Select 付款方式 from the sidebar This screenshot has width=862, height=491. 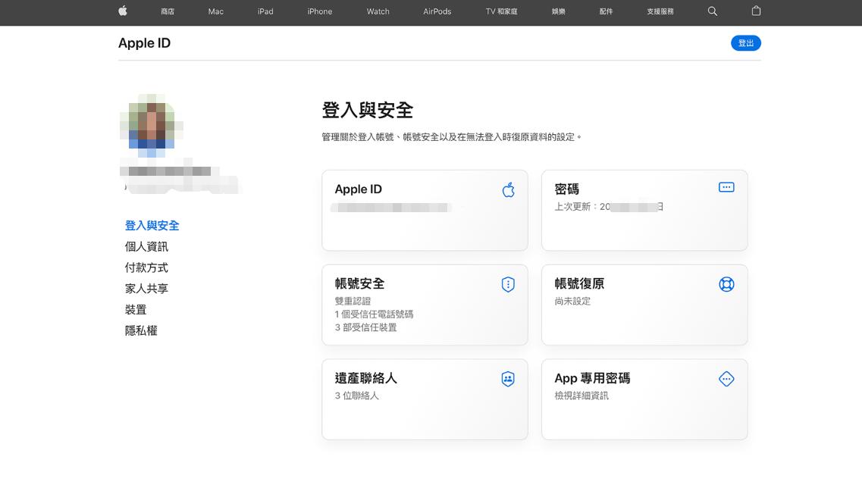(146, 267)
